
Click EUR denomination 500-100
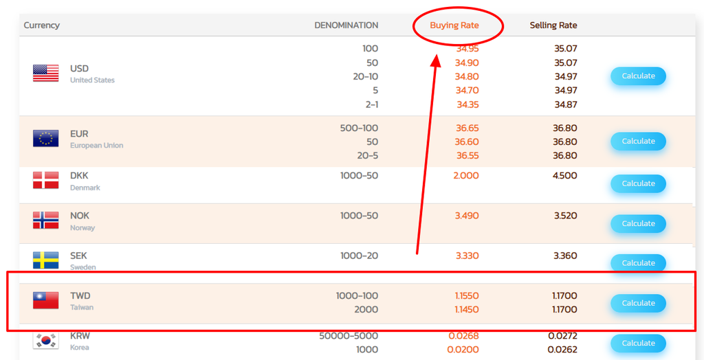(359, 128)
